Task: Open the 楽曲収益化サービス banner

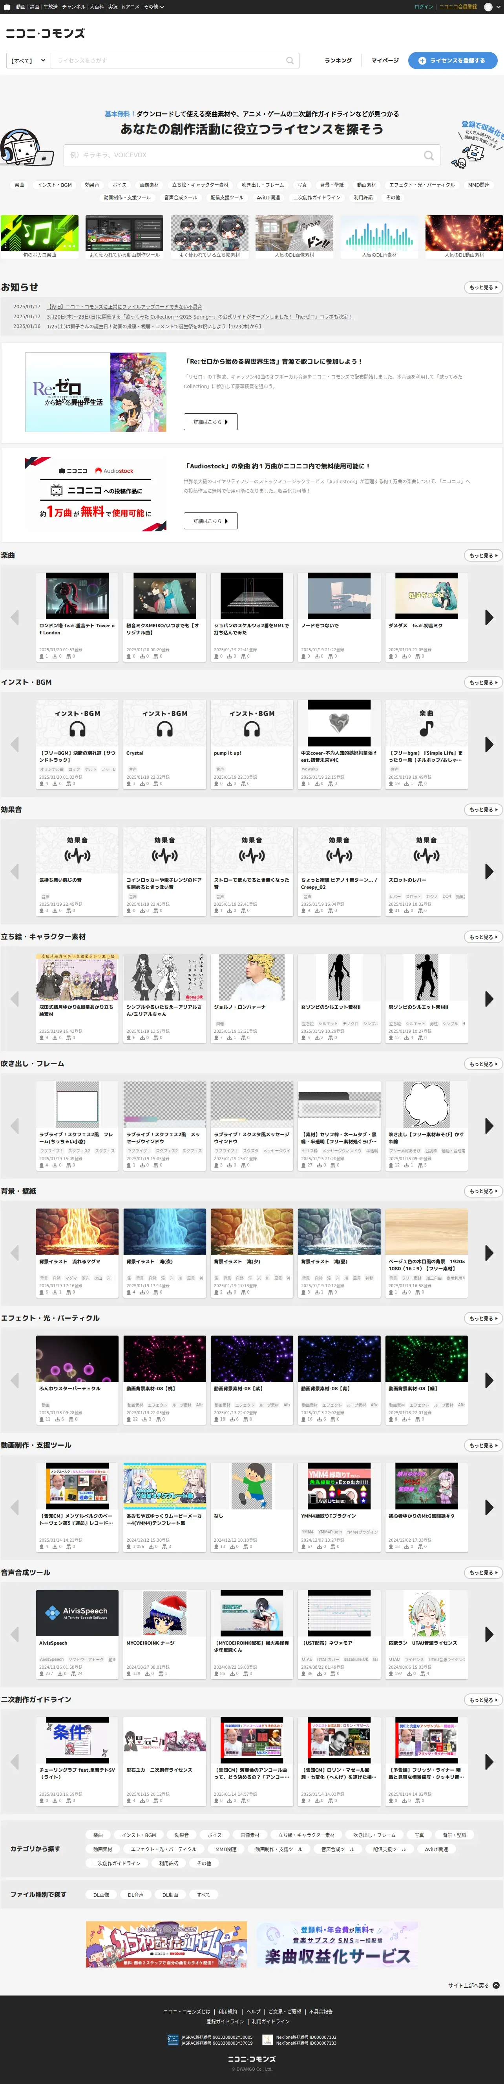Action: [x=338, y=1945]
